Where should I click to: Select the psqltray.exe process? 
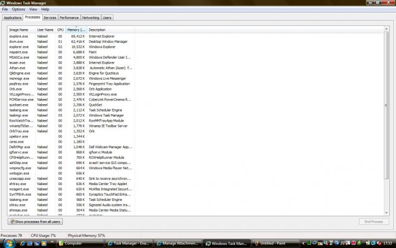[x=71, y=84]
